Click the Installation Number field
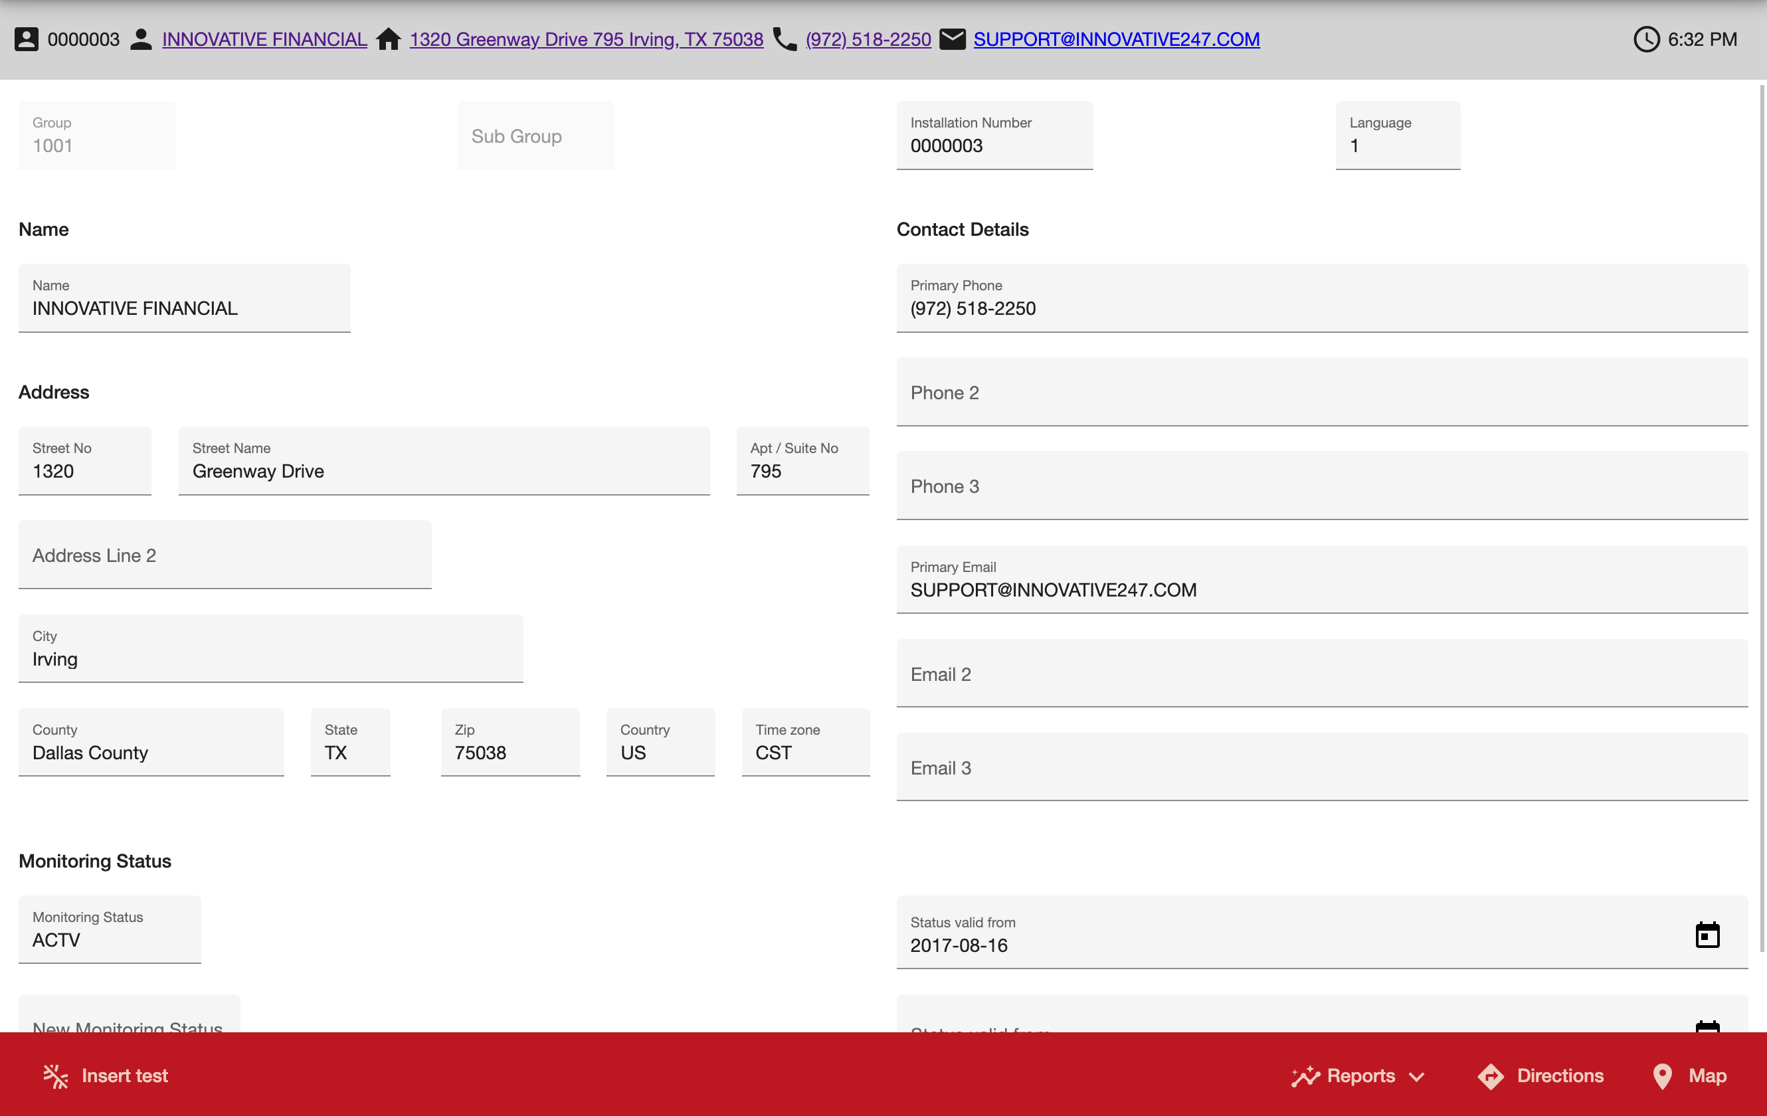Image resolution: width=1767 pixels, height=1116 pixels. [x=994, y=135]
